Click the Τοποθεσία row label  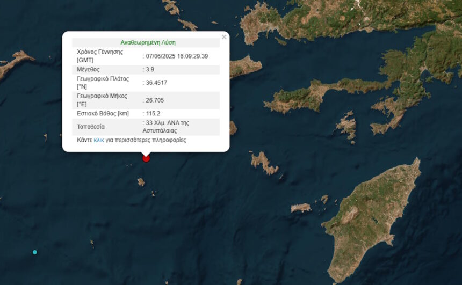(x=91, y=127)
